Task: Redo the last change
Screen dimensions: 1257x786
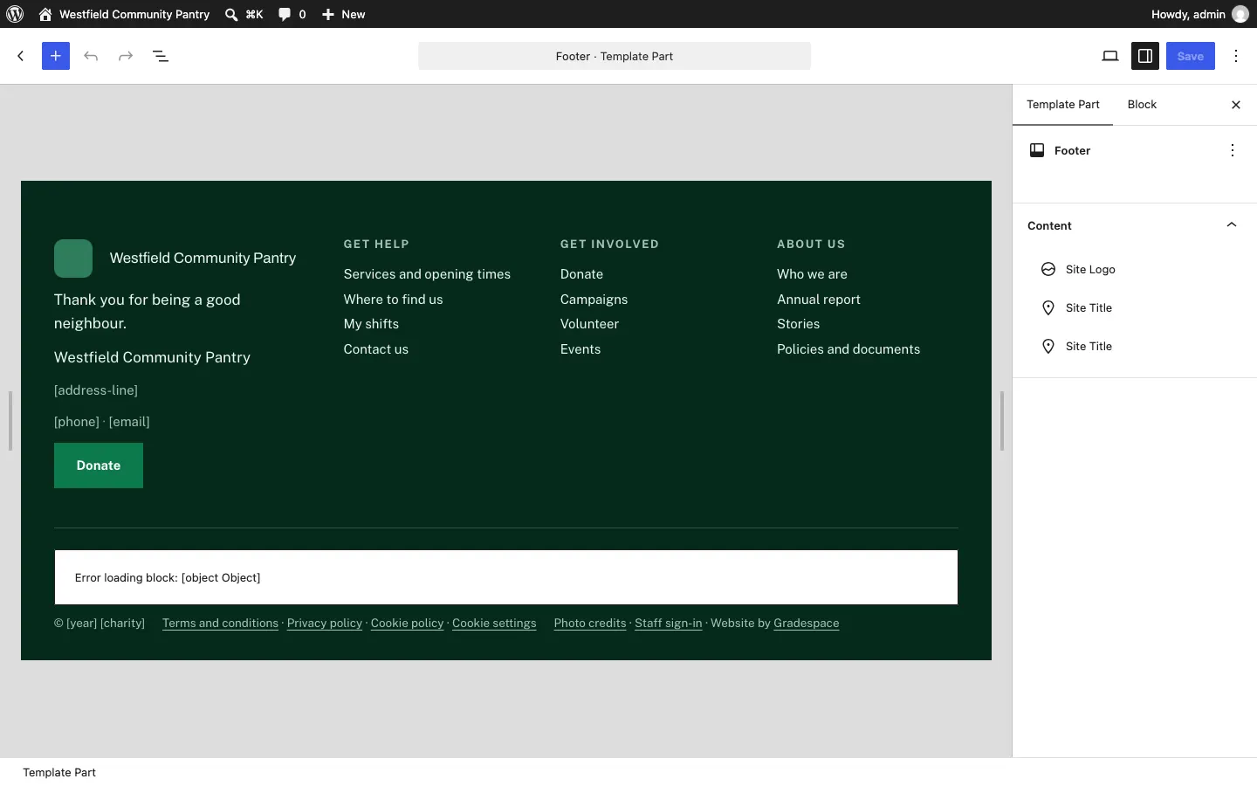Action: (x=126, y=56)
